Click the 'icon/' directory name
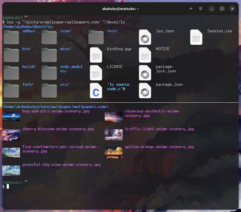 click(66, 31)
